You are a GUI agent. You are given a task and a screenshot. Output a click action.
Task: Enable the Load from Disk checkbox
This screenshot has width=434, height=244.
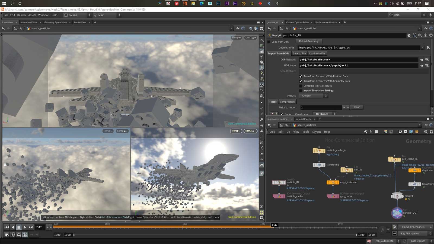click(x=269, y=42)
